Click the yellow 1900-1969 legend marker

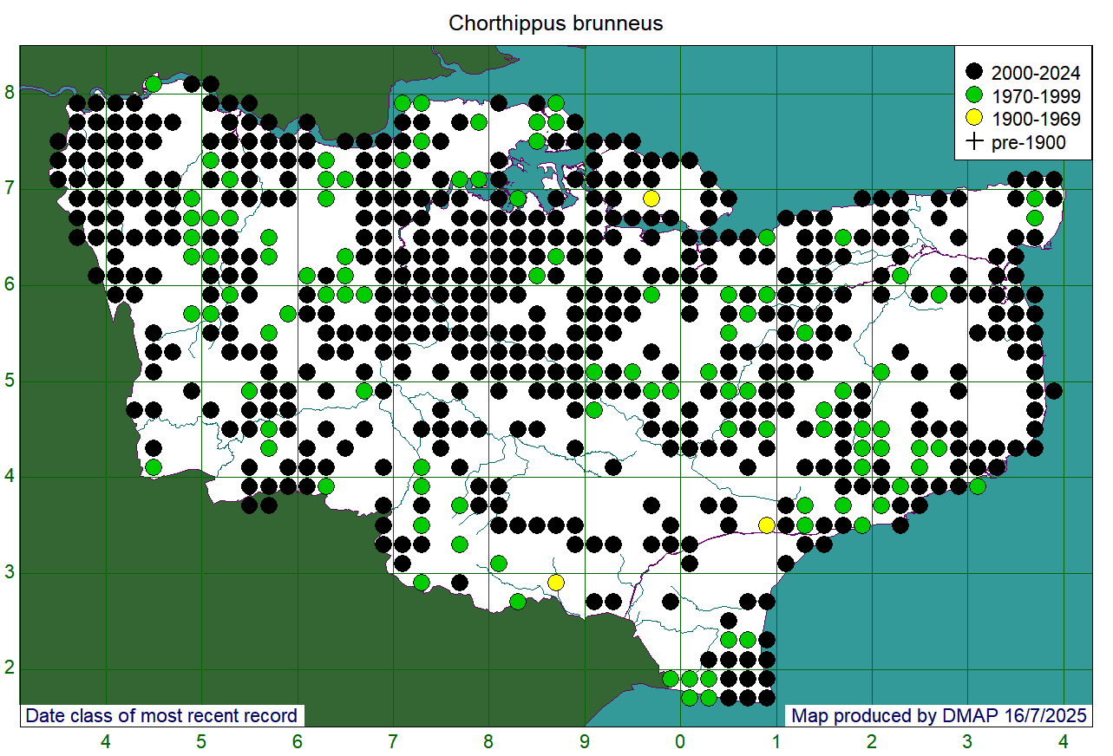coord(974,119)
